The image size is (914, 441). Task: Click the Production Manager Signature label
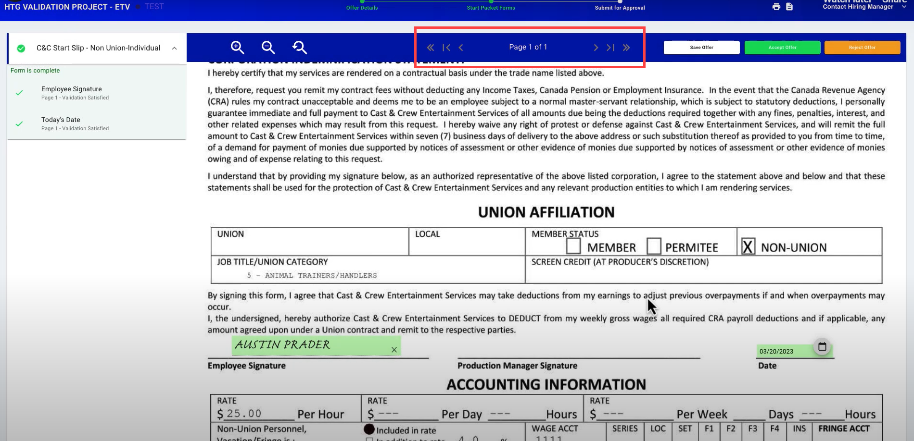click(517, 366)
